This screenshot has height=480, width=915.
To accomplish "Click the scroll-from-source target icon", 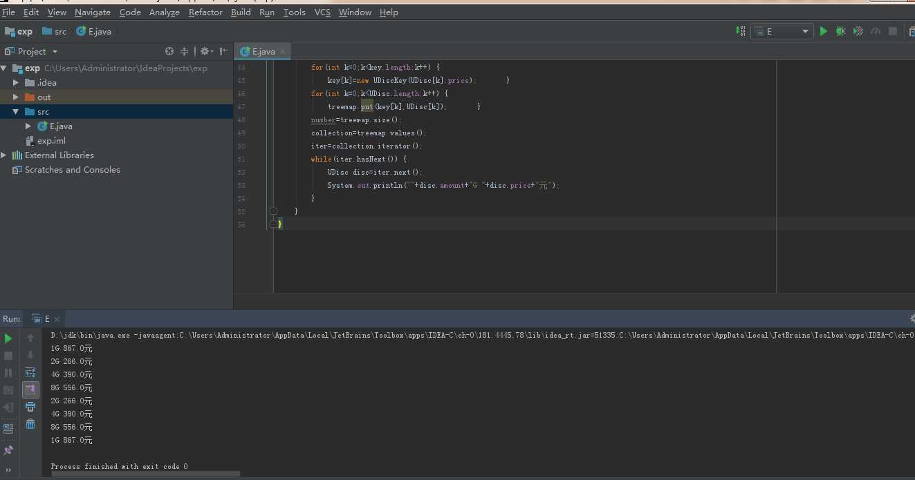I will coord(169,51).
